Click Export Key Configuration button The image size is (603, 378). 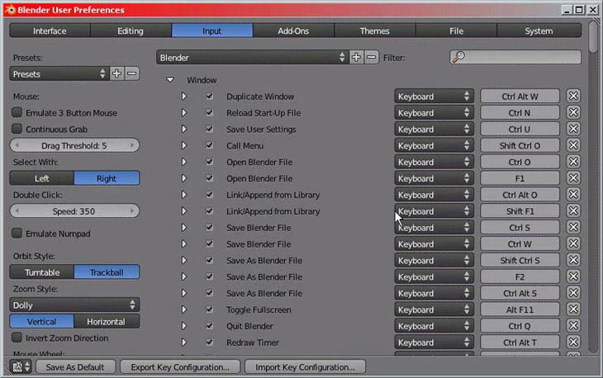coord(180,366)
